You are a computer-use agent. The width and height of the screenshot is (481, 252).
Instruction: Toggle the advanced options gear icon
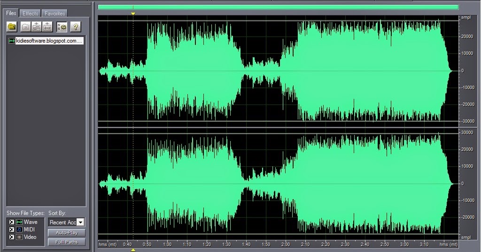click(62, 27)
